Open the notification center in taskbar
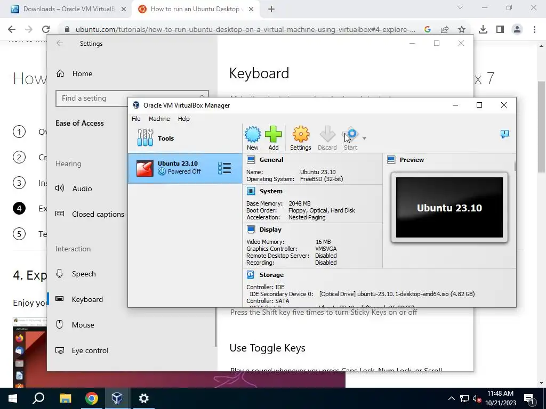Viewport: 546px width, 409px height. [529, 398]
